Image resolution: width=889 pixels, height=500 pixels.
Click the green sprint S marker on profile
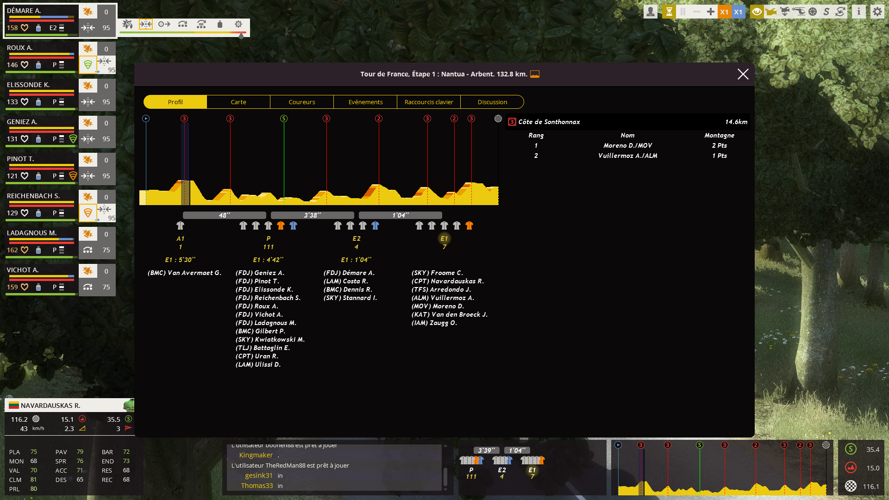pos(284,119)
